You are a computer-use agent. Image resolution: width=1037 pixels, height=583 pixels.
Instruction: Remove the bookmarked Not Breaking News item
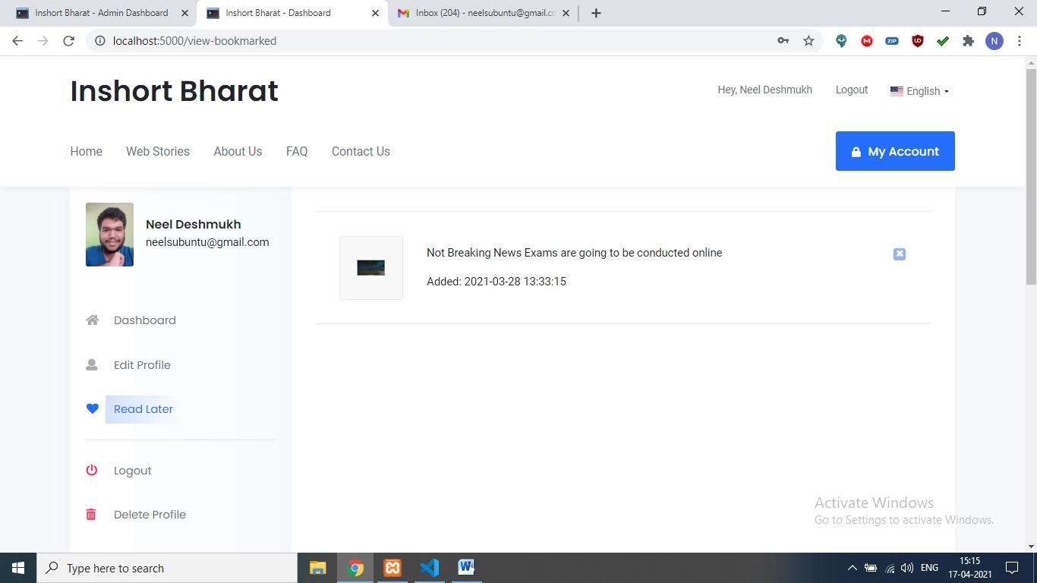[900, 254]
